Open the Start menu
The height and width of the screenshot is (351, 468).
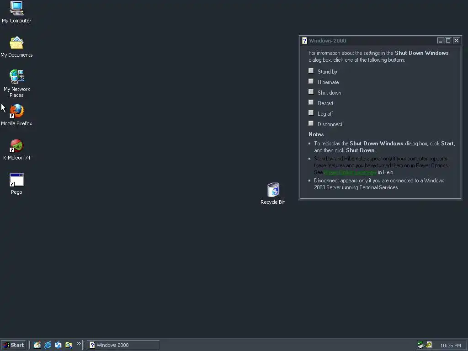13,345
